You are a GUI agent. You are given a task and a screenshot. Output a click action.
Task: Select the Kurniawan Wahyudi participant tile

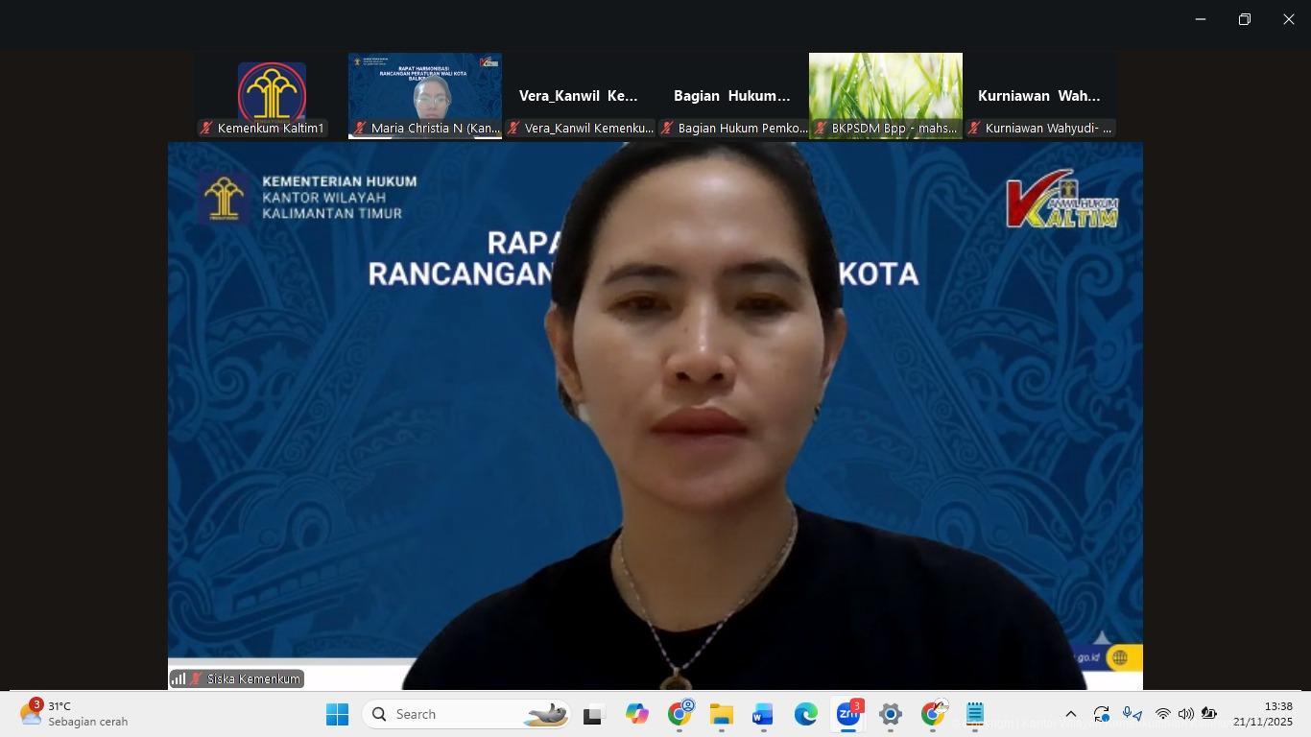(1038, 95)
